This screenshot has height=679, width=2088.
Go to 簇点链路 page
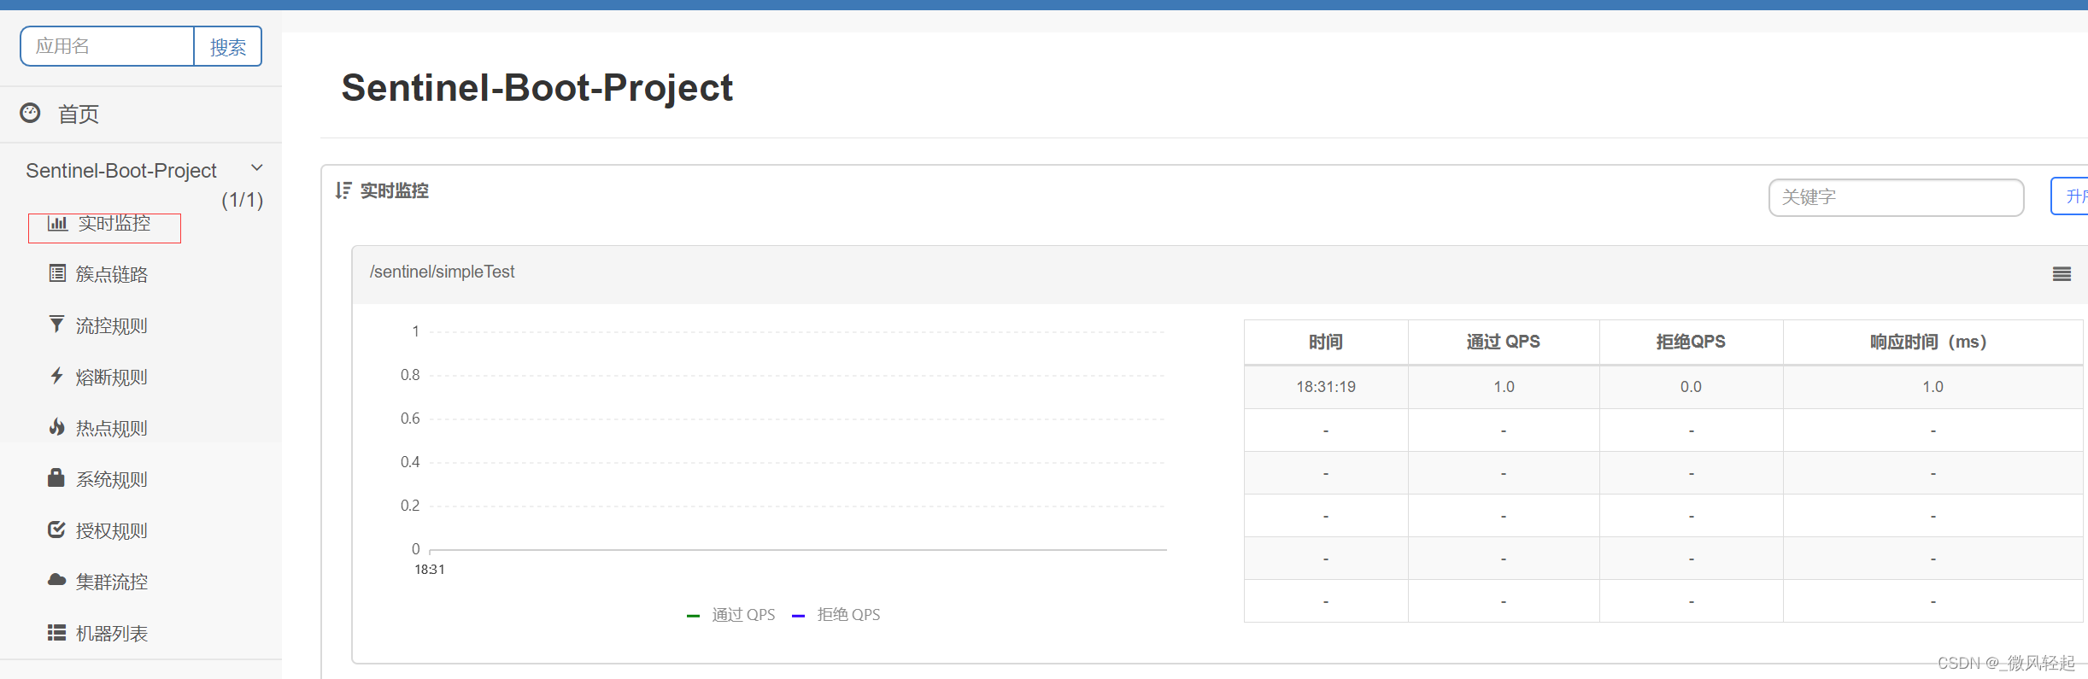pos(111,274)
